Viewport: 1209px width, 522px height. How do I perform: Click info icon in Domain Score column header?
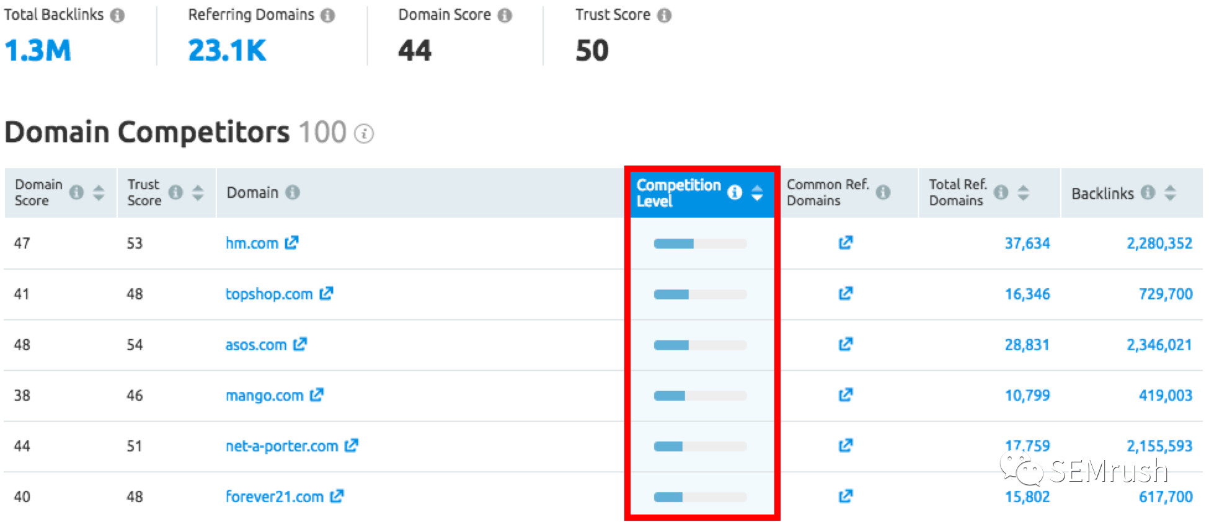(77, 192)
